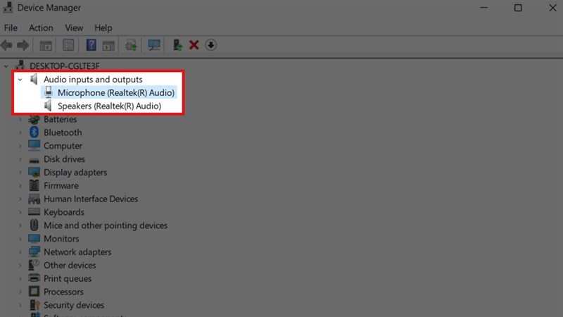This screenshot has width=563, height=317.
Task: Expand the Network adapters category
Action: 20,252
